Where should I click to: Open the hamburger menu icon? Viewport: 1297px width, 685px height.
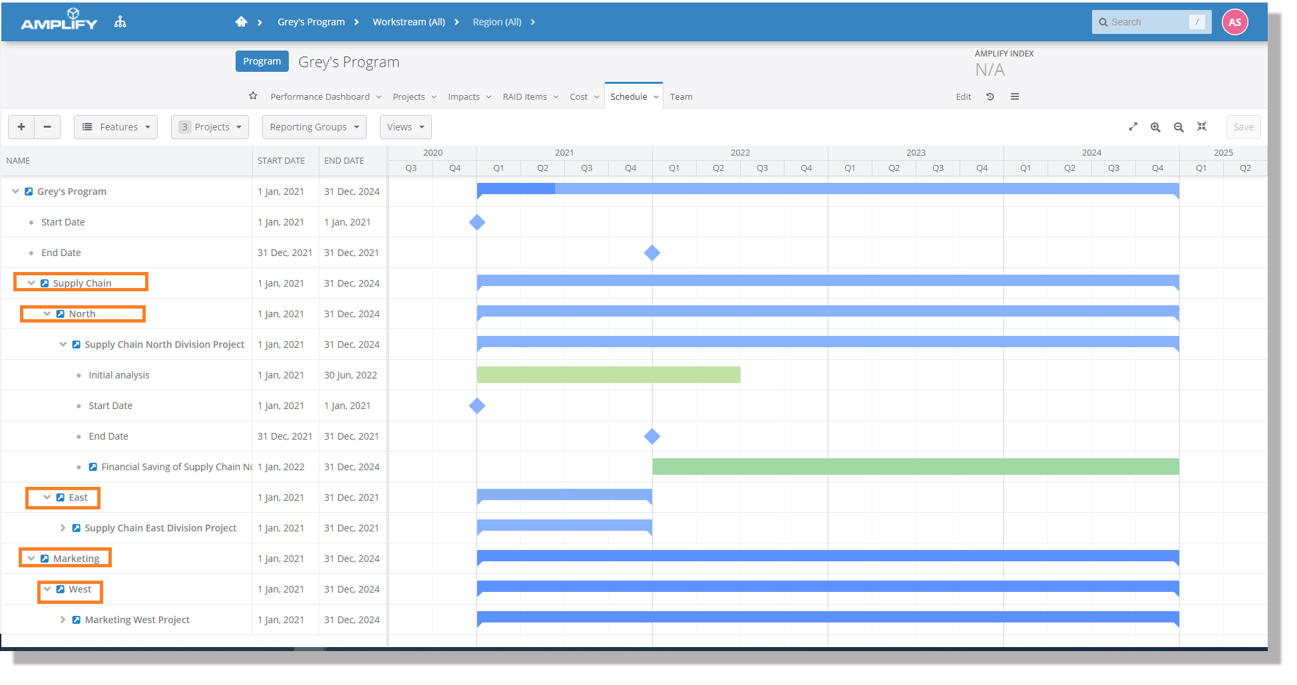(1015, 96)
